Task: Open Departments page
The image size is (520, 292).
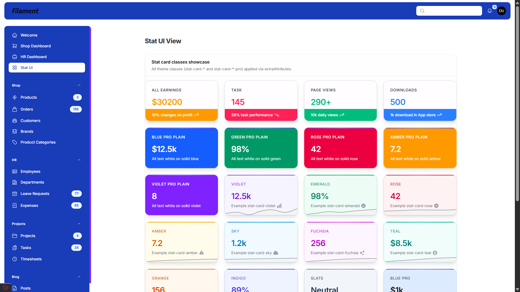Action: point(47,182)
